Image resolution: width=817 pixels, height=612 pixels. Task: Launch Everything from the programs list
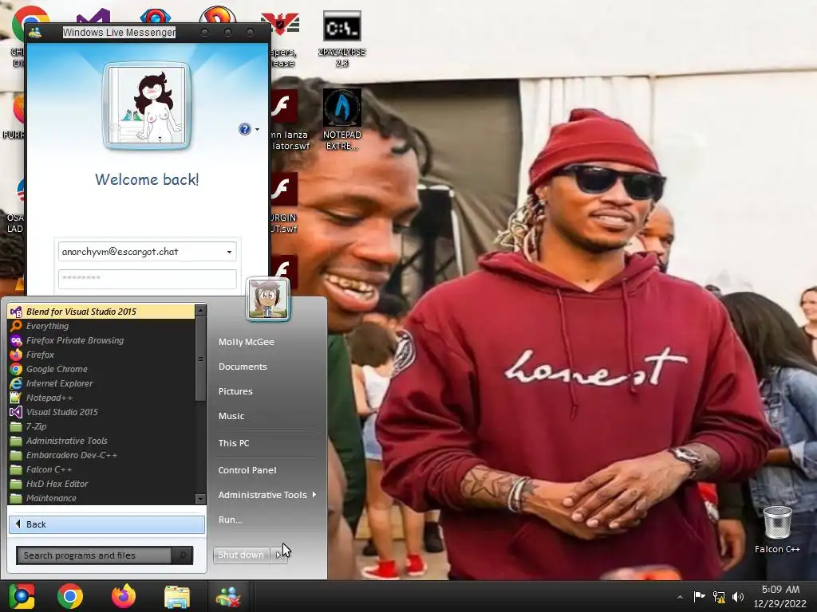pos(101,326)
